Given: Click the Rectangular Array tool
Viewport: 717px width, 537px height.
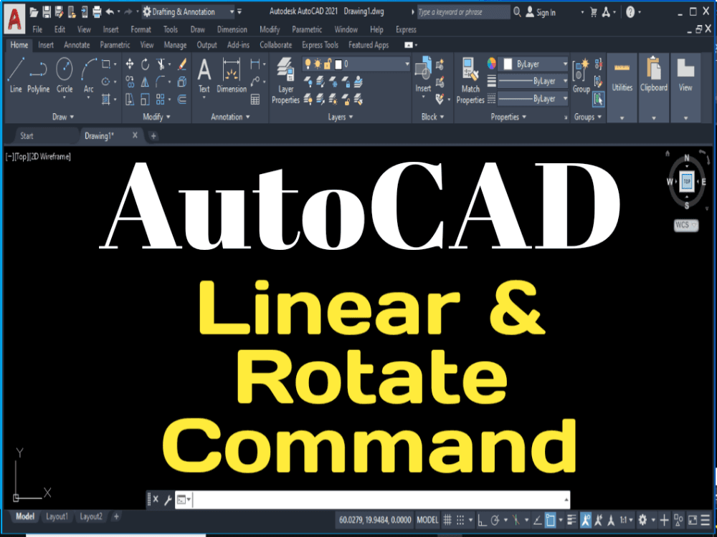Looking at the screenshot, I should [161, 99].
